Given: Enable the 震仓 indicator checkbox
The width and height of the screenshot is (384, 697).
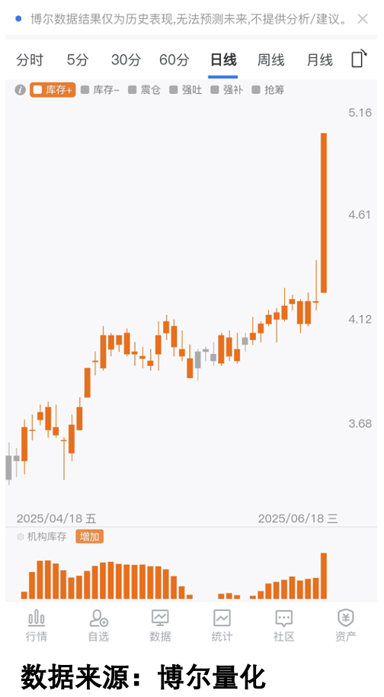Looking at the screenshot, I should point(133,90).
